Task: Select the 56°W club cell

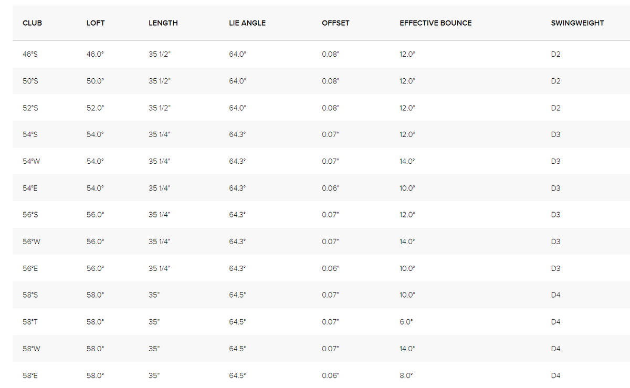Action: tap(31, 242)
